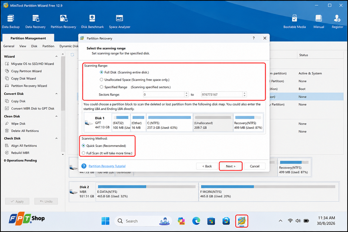The image size is (348, 232).
Task: Choose Convert MBR Disk to GPT Disk
Action: (30, 108)
